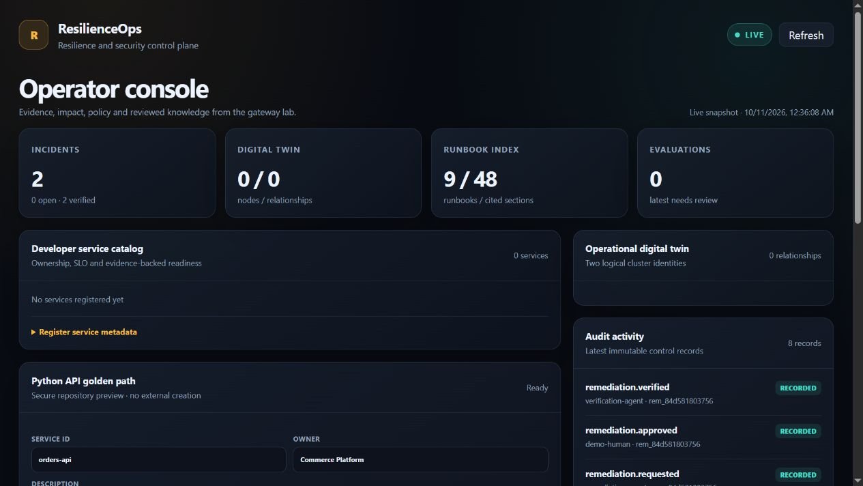Select the remediation.approved audit record
Image resolution: width=863 pixels, height=486 pixels.
click(703, 437)
